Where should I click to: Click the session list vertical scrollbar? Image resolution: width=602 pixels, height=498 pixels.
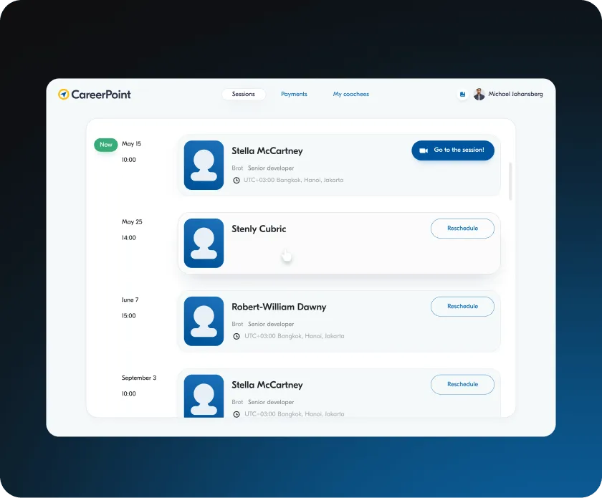510,181
